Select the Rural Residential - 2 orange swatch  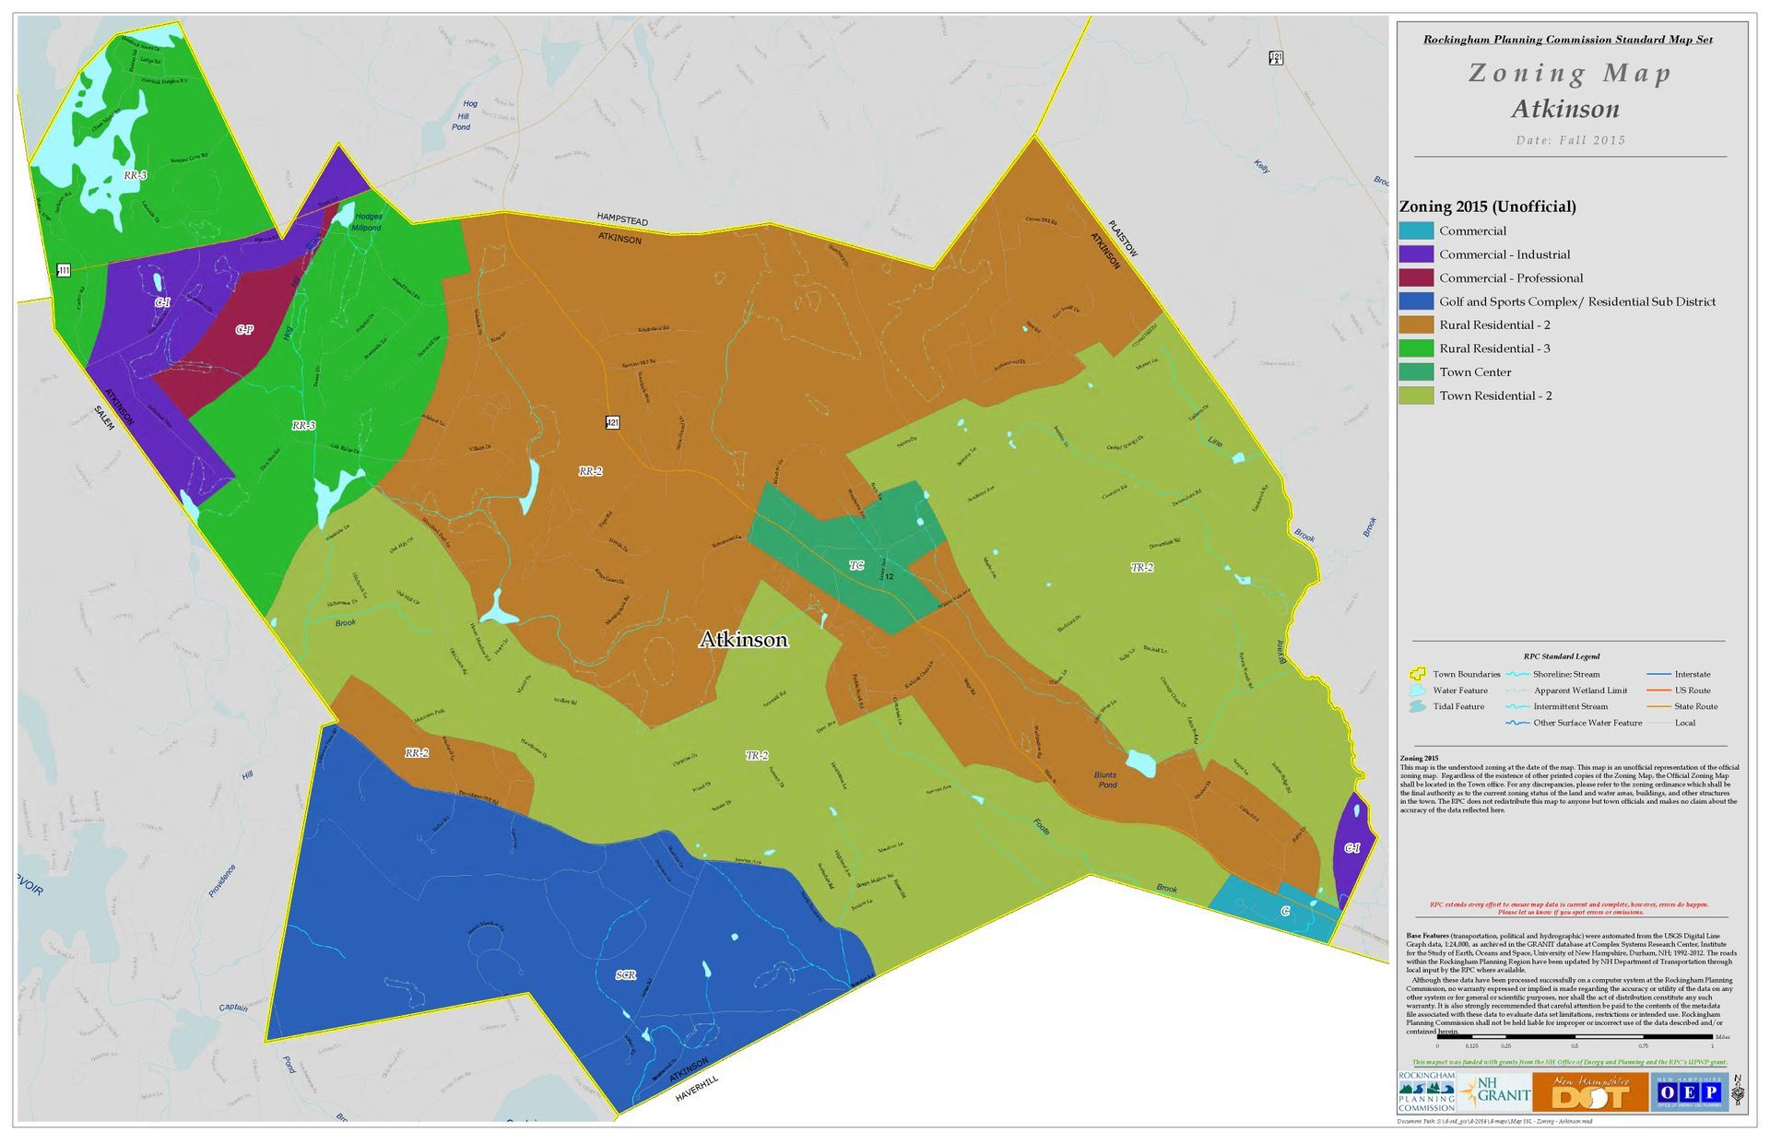(x=1417, y=325)
